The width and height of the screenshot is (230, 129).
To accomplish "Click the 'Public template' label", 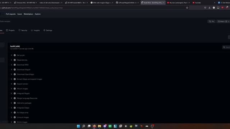I will coord(5,21).
